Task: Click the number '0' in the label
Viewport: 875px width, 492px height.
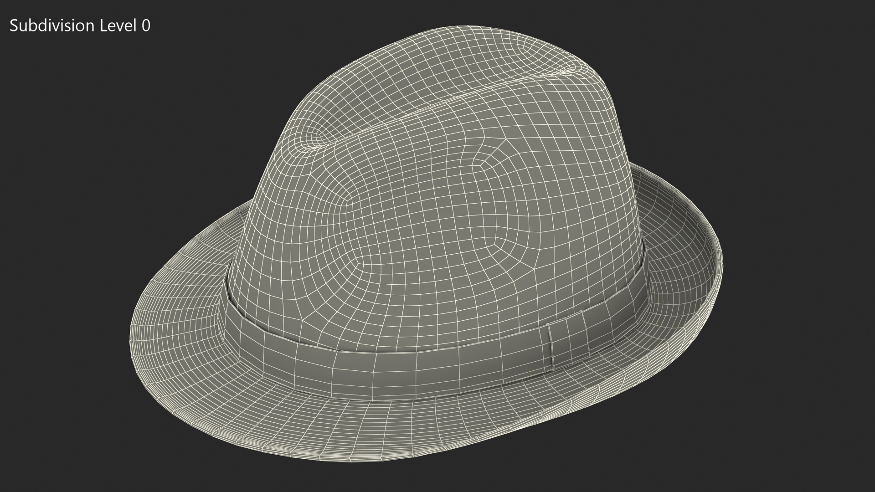Action: [x=145, y=26]
